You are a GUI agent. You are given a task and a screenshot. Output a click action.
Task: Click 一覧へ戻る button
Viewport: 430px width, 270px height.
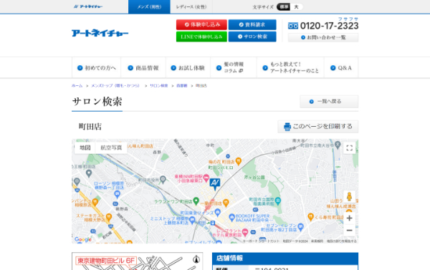329,102
